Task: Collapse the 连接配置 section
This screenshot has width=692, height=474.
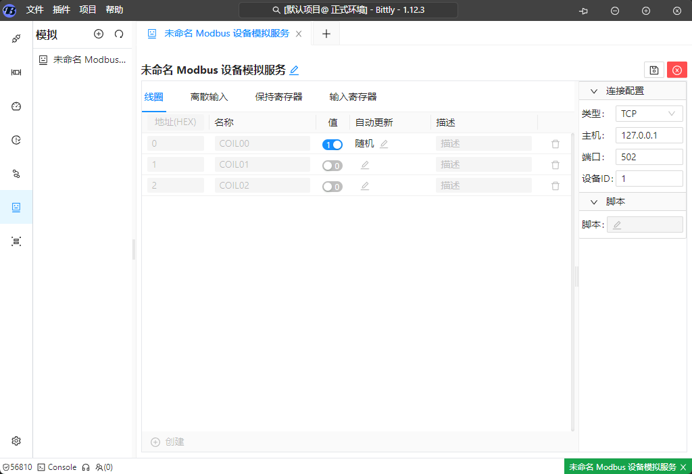Action: [x=594, y=91]
